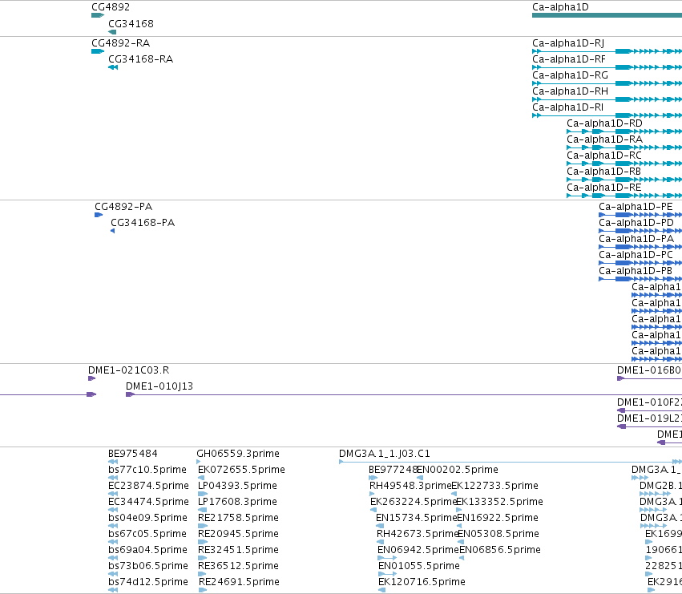Select protein Ca-alpha1D-PD

coord(636,223)
